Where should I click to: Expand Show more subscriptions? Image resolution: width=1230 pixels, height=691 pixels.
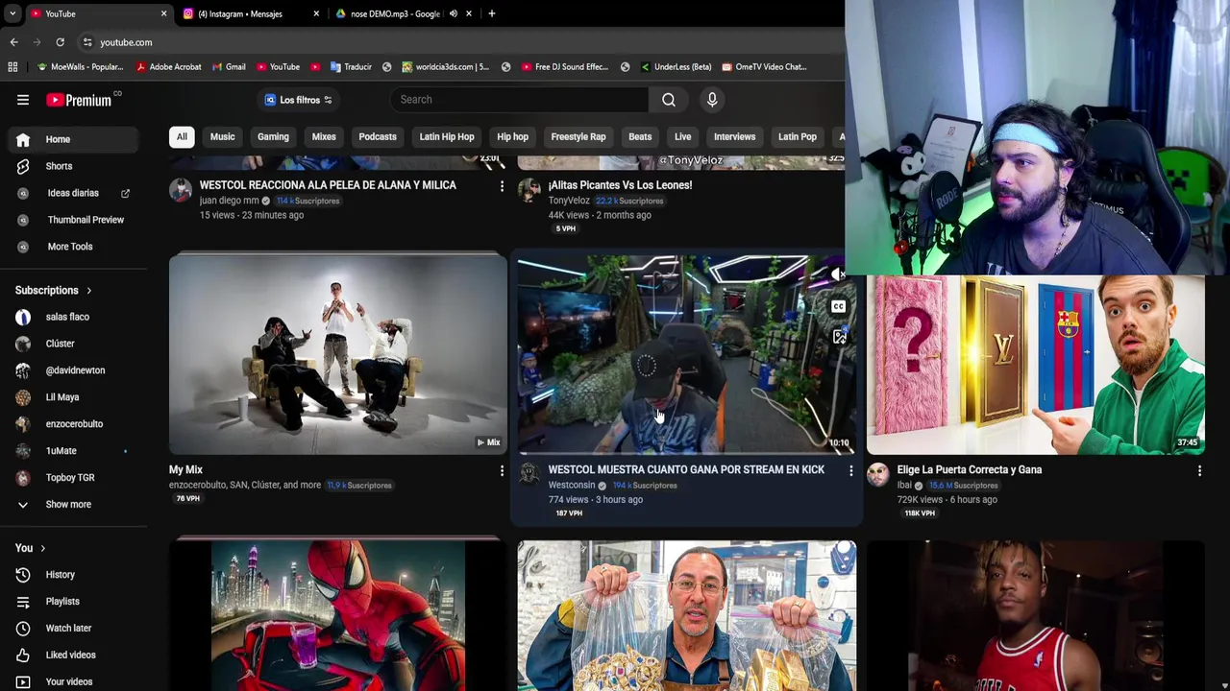click(73, 505)
